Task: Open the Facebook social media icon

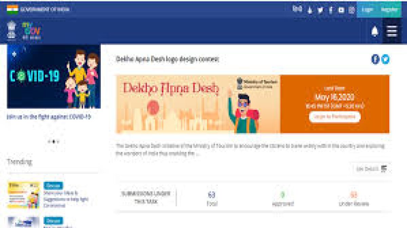Action: tap(330, 10)
